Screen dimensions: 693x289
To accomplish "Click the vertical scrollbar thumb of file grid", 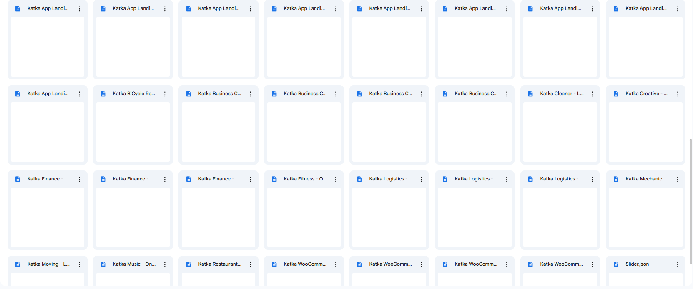I will tap(690, 202).
